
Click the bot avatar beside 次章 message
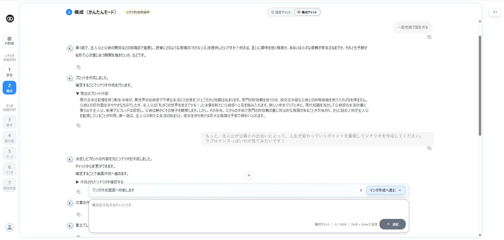pos(70,203)
